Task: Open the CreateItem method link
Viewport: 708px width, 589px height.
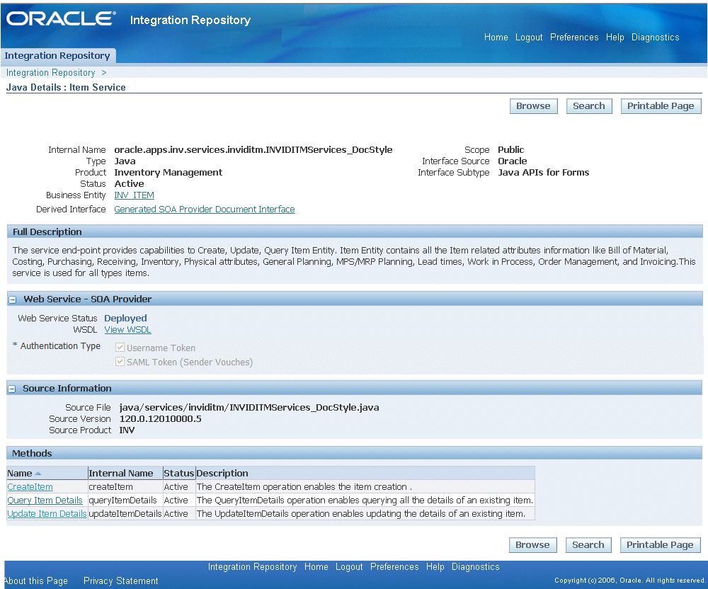Action: click(x=30, y=487)
